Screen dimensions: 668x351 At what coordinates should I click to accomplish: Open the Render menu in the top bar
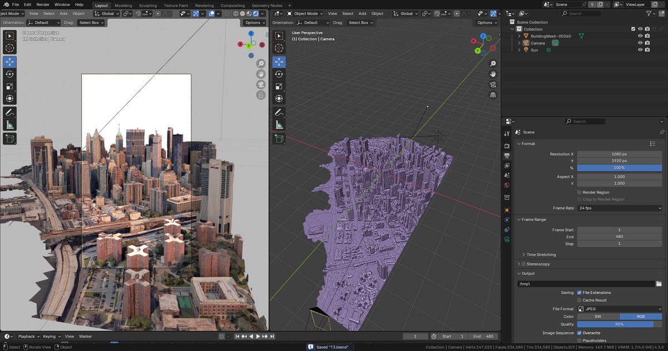point(42,4)
